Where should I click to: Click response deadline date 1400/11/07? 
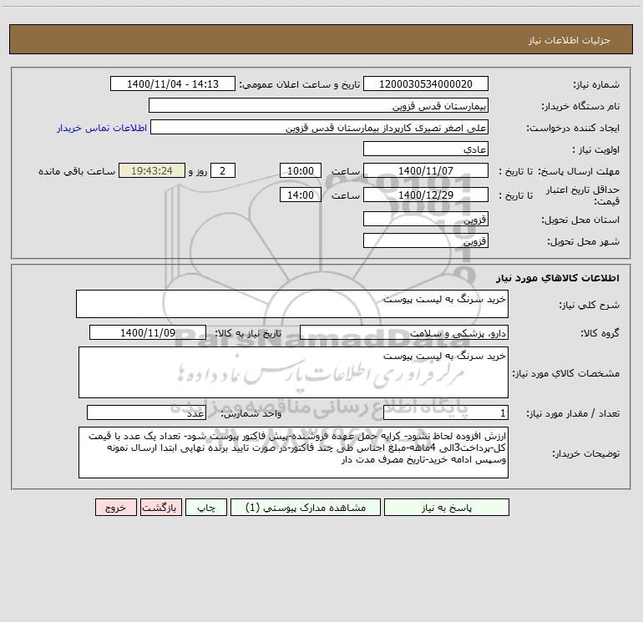(x=426, y=171)
